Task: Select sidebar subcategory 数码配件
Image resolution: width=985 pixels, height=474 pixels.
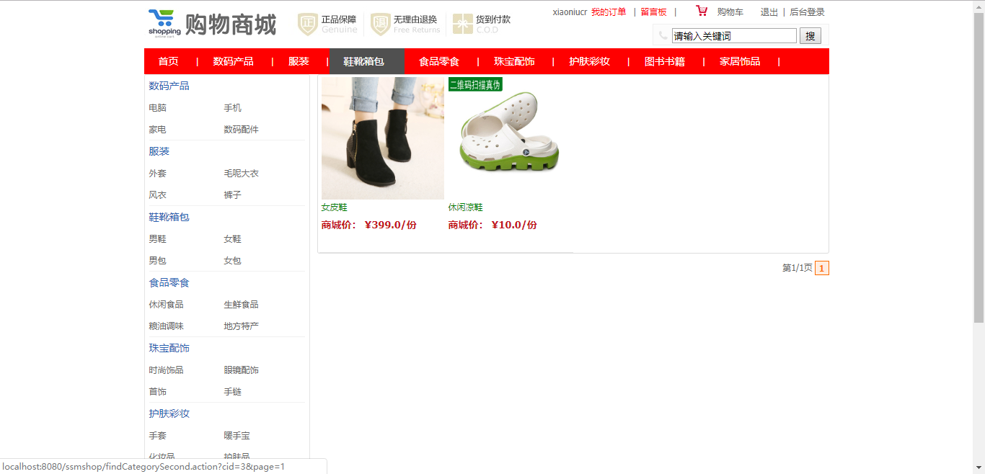Action: coord(241,130)
